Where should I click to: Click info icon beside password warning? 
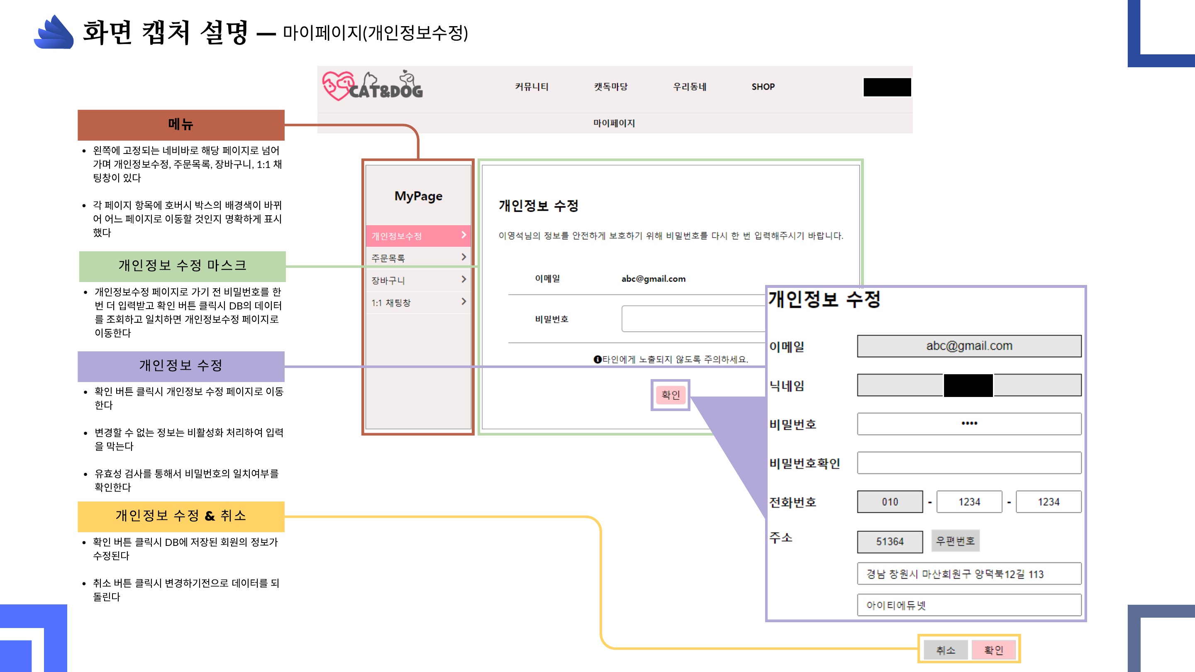pos(597,359)
